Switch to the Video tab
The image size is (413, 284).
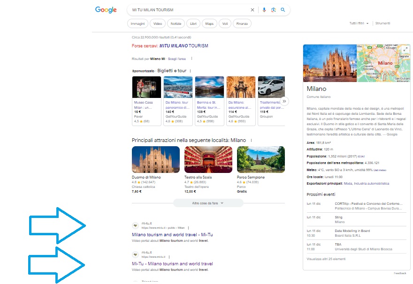coord(158,23)
